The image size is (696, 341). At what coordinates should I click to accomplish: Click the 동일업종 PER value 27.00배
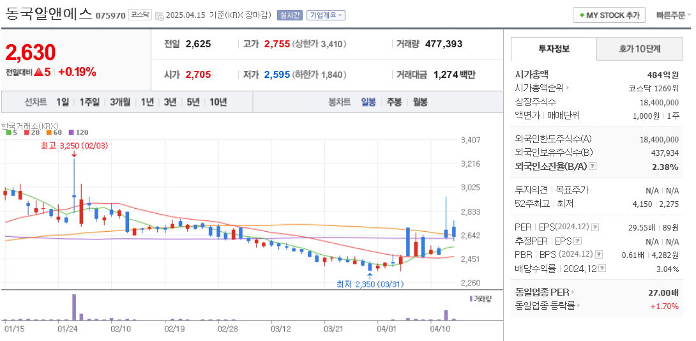click(x=663, y=292)
